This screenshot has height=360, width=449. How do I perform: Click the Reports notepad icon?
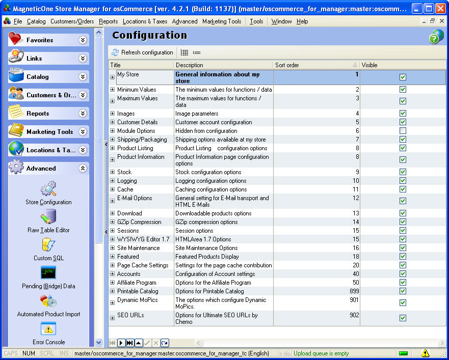[x=16, y=112]
